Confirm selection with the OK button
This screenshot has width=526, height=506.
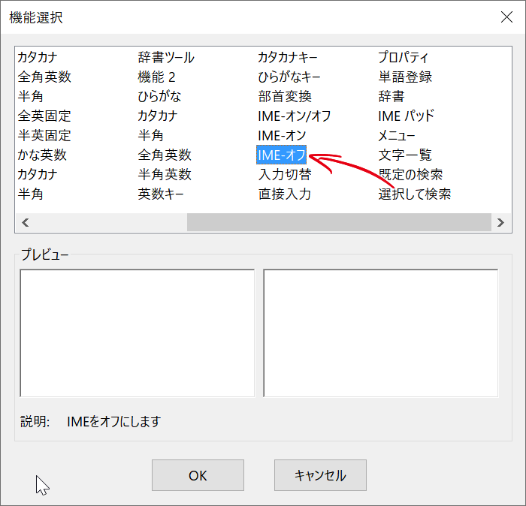pos(198,475)
